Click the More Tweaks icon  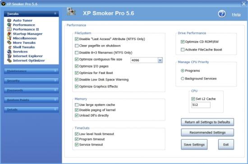coord(9,42)
